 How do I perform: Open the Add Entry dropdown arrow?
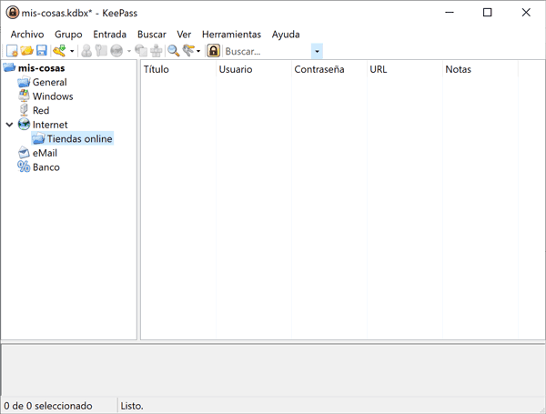point(72,51)
